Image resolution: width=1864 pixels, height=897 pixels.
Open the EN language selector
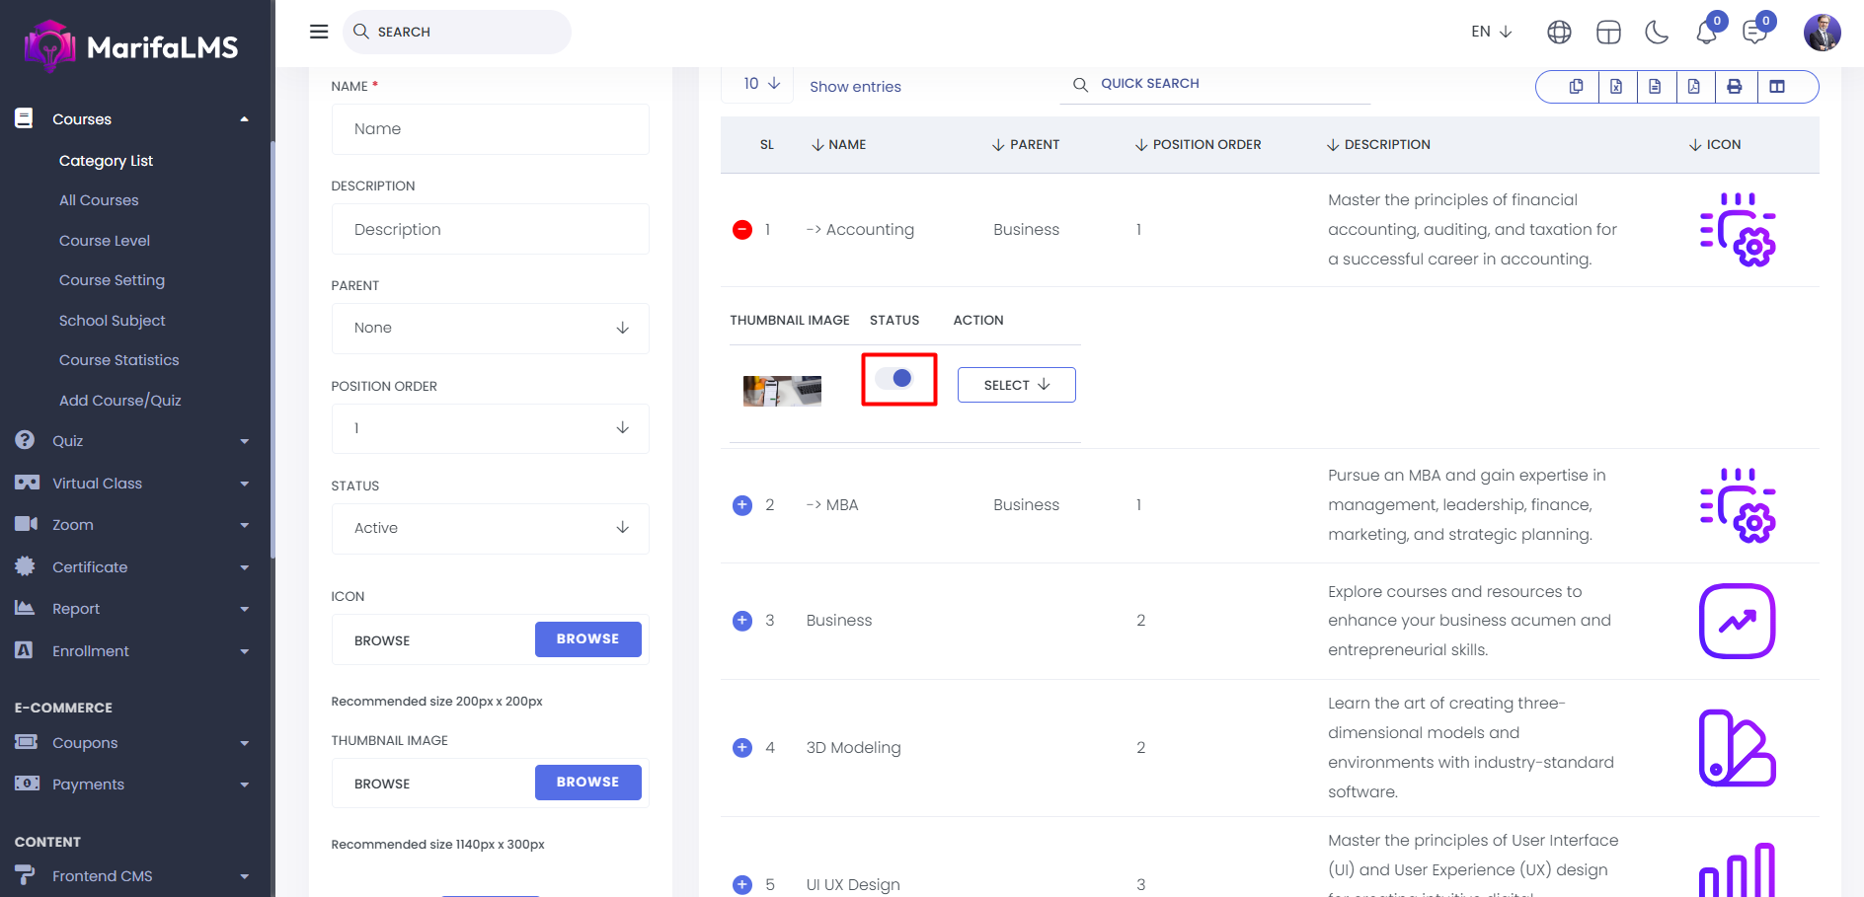click(1491, 32)
